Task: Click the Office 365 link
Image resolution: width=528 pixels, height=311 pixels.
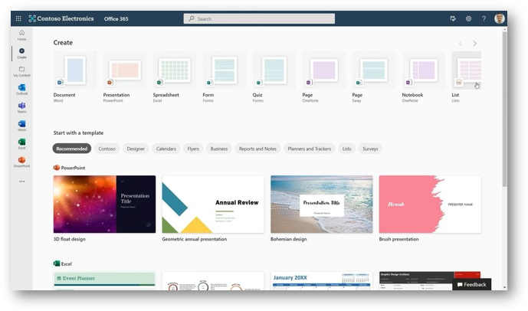Action: 116,19
